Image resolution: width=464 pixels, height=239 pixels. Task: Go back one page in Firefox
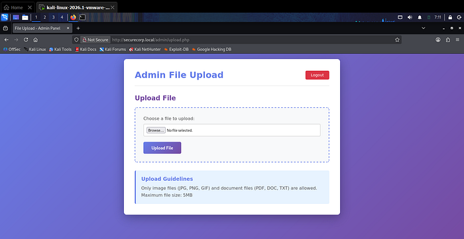(7, 40)
